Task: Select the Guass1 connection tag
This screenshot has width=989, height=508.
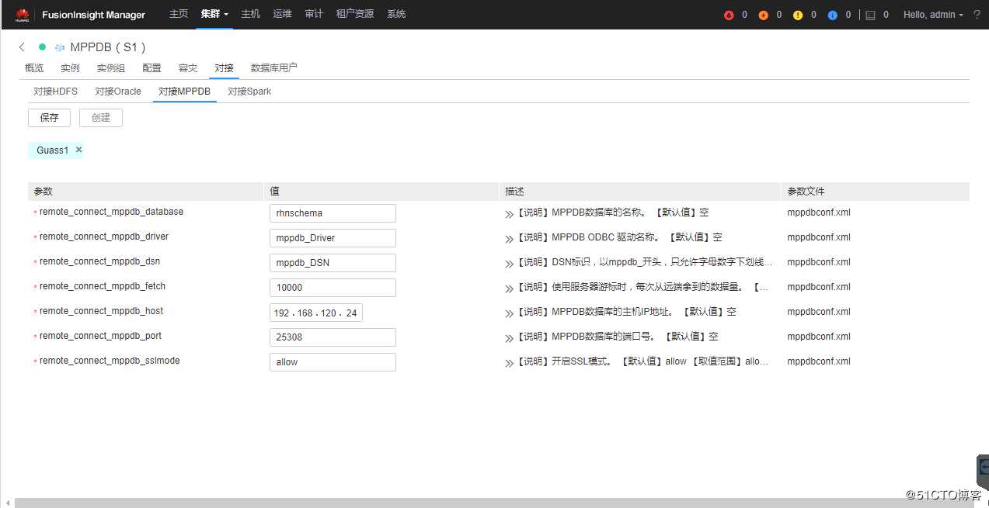Action: click(x=52, y=150)
